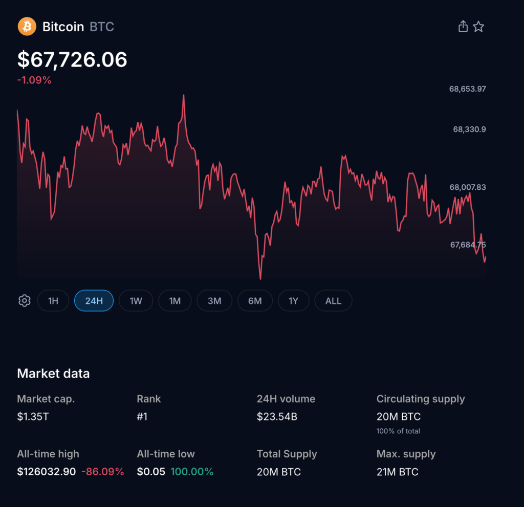Switch chart to 1H timeframe

click(x=53, y=301)
